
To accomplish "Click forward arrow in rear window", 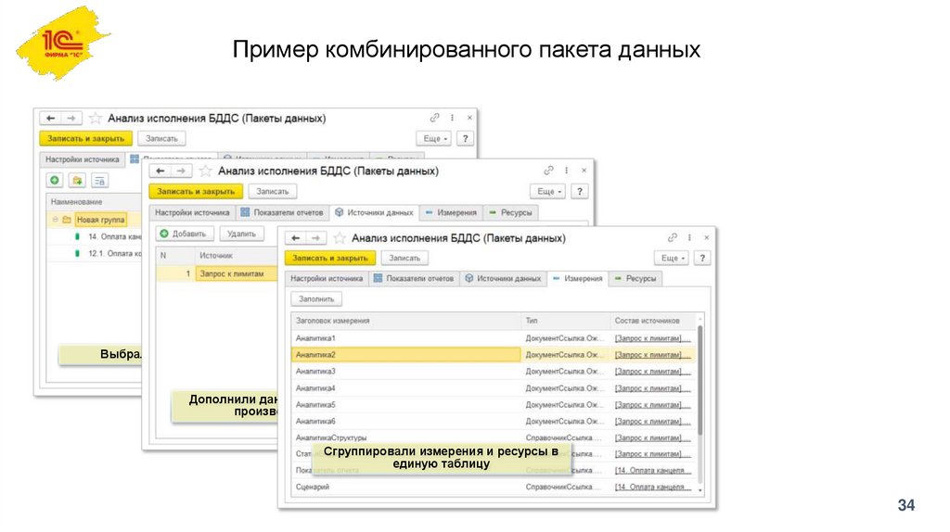I will pyautogui.click(x=71, y=118).
